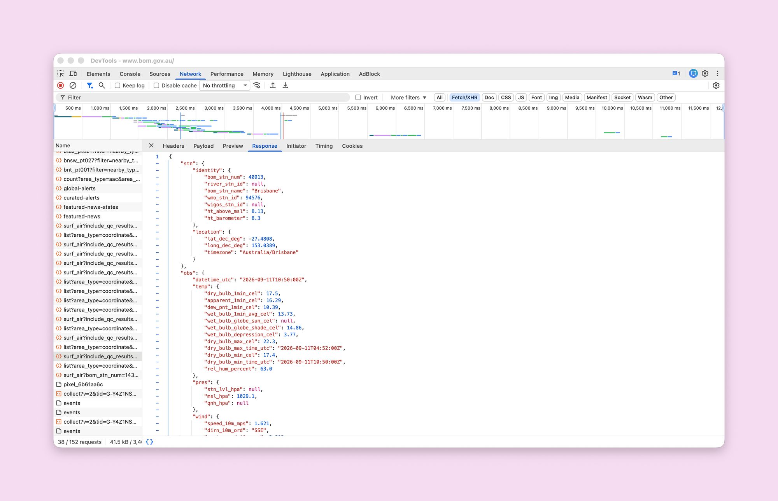Toggle device toolbar icon
This screenshot has height=501, width=778.
[73, 74]
